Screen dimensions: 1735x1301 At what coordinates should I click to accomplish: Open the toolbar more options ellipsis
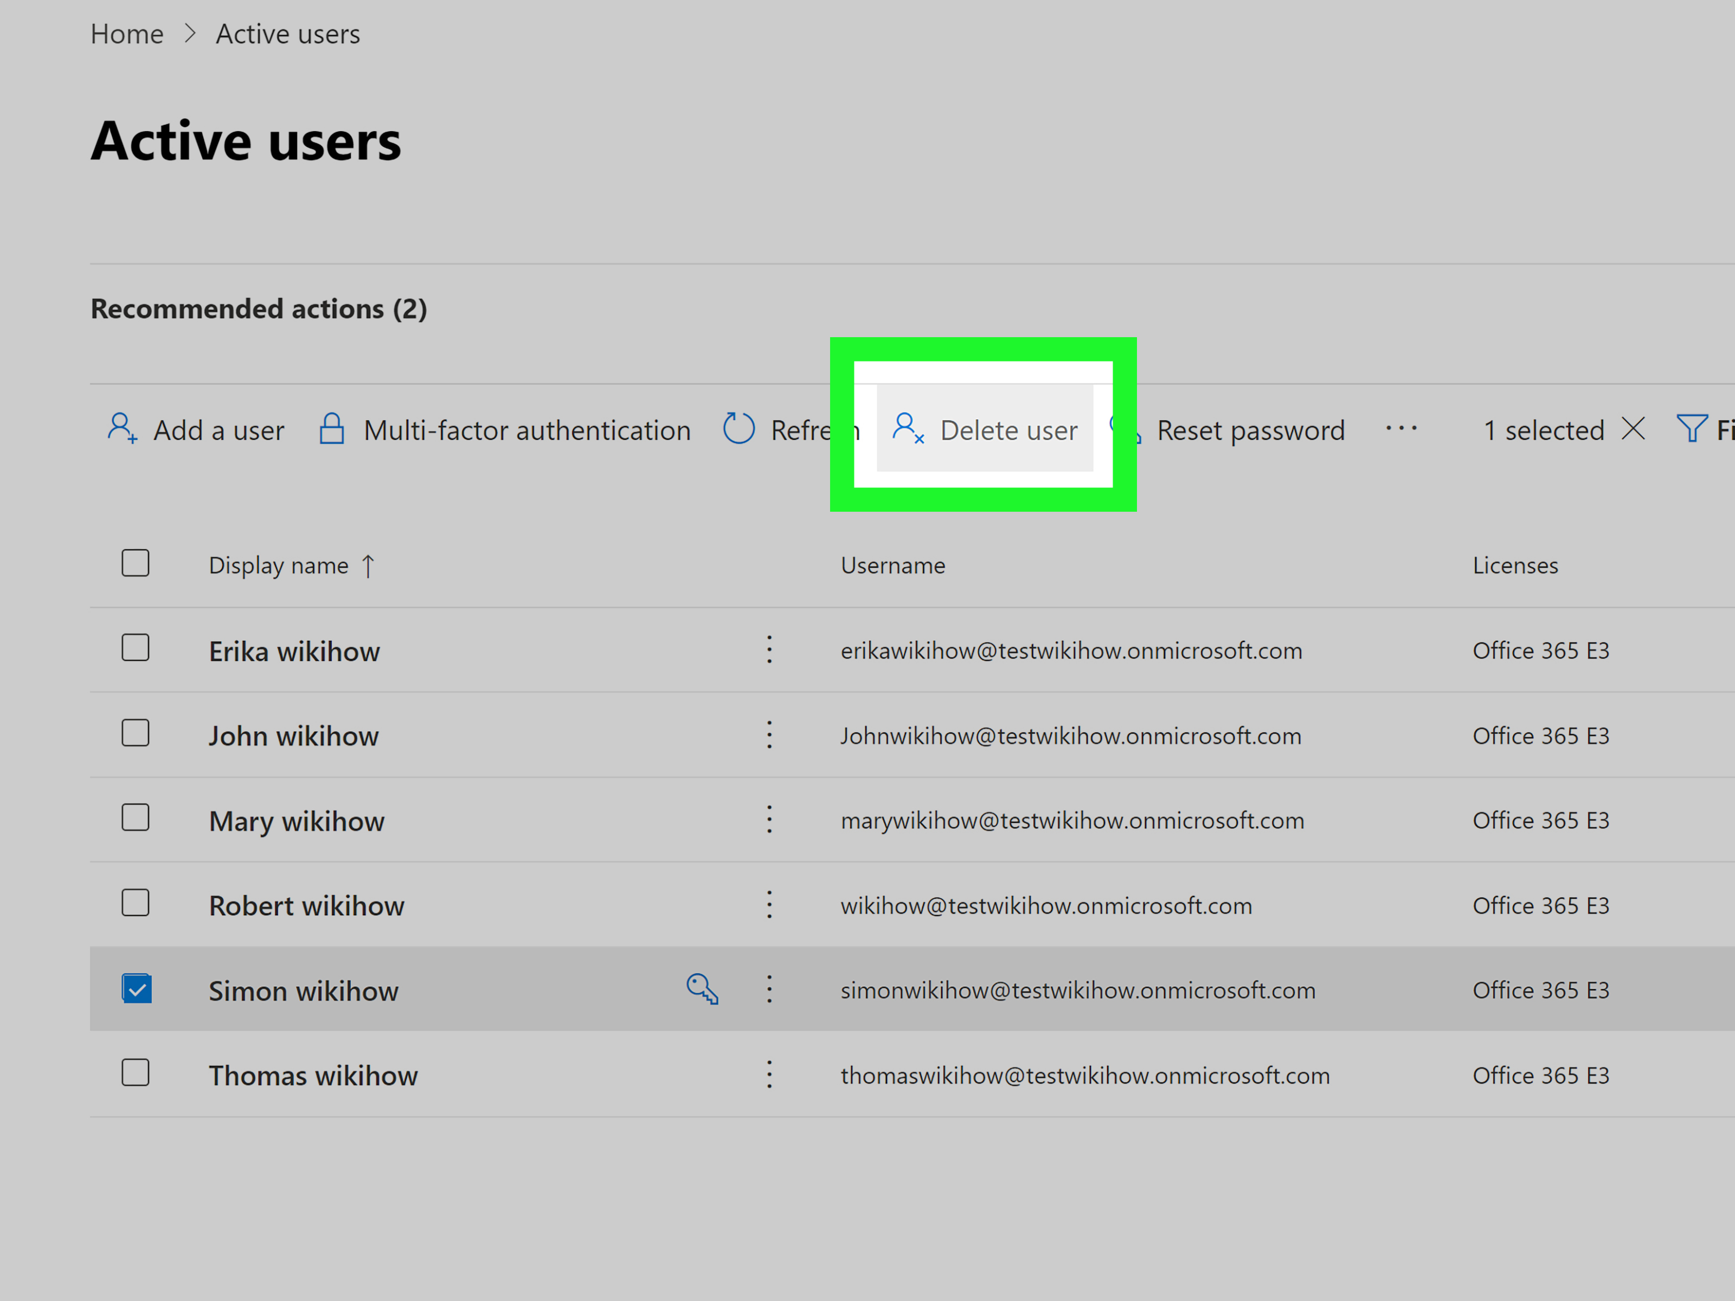pos(1401,428)
